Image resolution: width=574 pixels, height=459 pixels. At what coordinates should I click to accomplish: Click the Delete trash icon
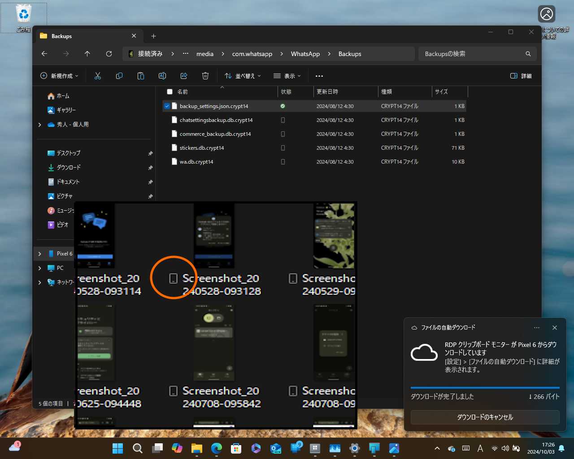(x=205, y=76)
